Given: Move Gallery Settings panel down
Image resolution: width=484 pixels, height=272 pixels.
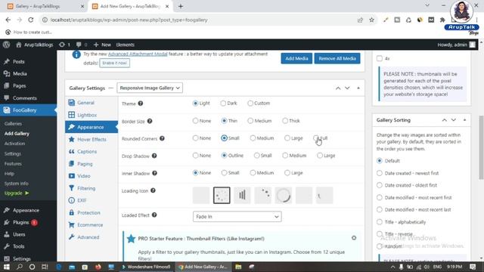Looking at the screenshot, I should pos(347,88).
